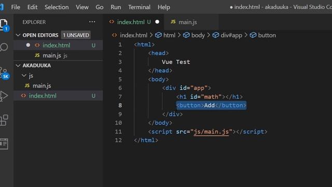332x187 pixels.
Task: Click index.html breadcrumb segment
Action: pos(133,35)
